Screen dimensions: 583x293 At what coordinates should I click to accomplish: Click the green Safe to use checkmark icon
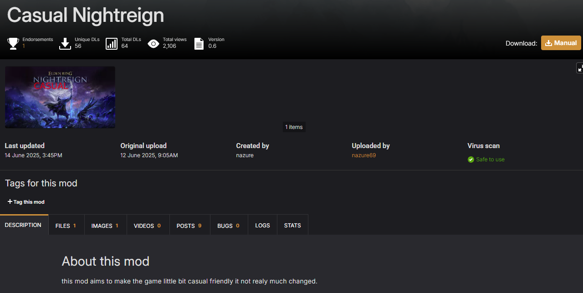click(x=471, y=159)
